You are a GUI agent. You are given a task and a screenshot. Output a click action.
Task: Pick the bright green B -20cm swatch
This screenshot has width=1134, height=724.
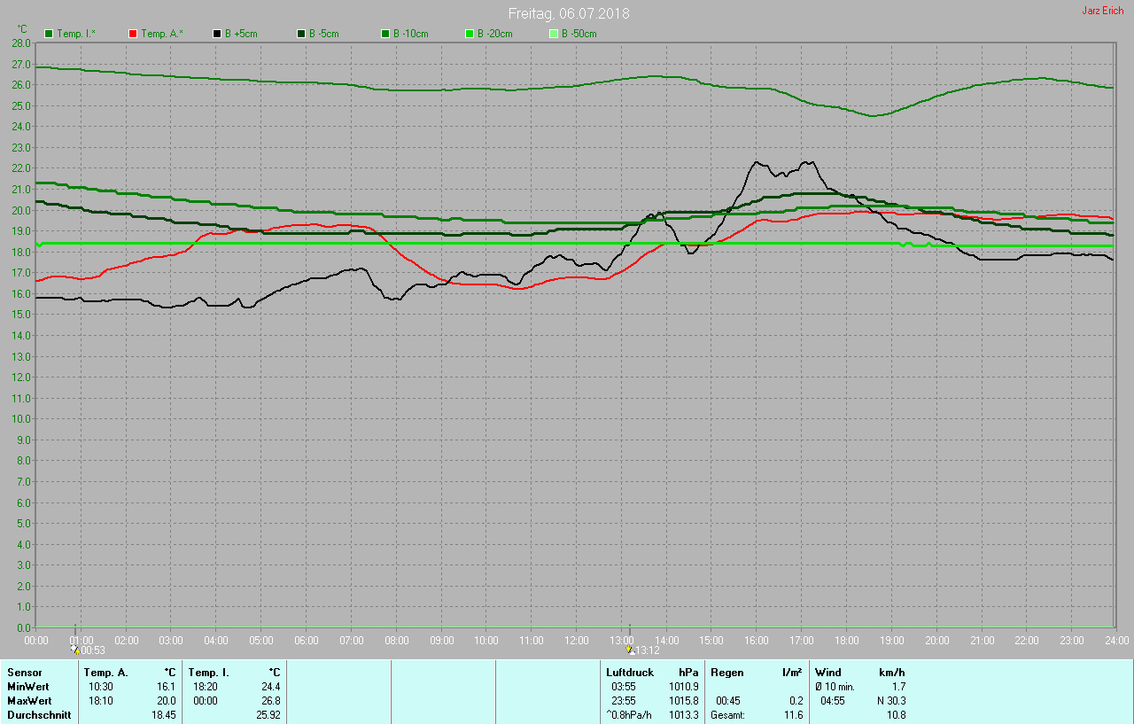(470, 34)
